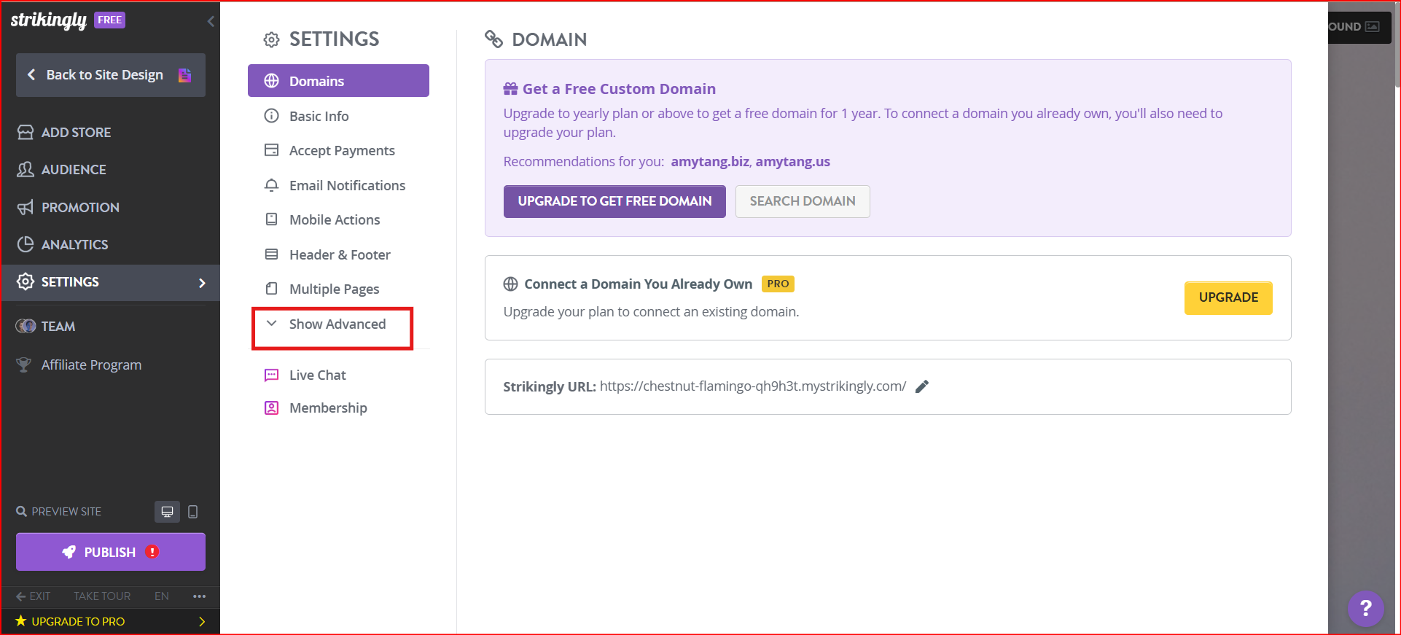Viewport: 1401px width, 635px height.
Task: Click the Strikingly logo
Action: click(48, 20)
